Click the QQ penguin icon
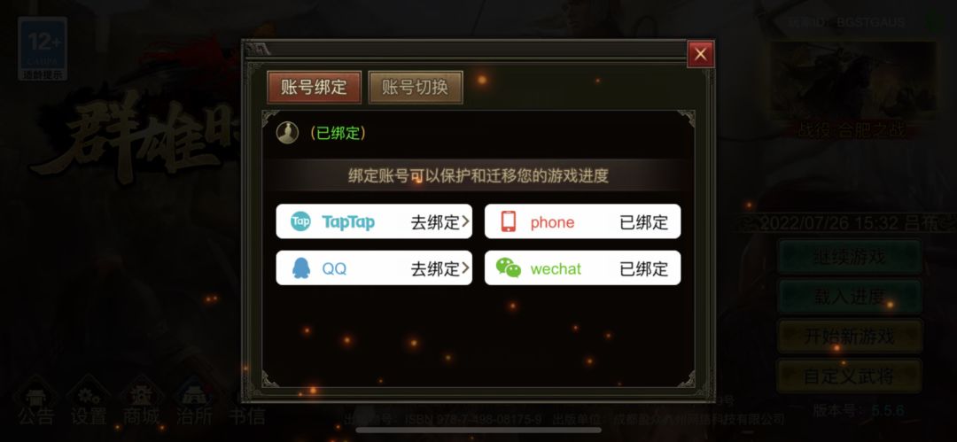The width and height of the screenshot is (957, 442). pos(300,268)
